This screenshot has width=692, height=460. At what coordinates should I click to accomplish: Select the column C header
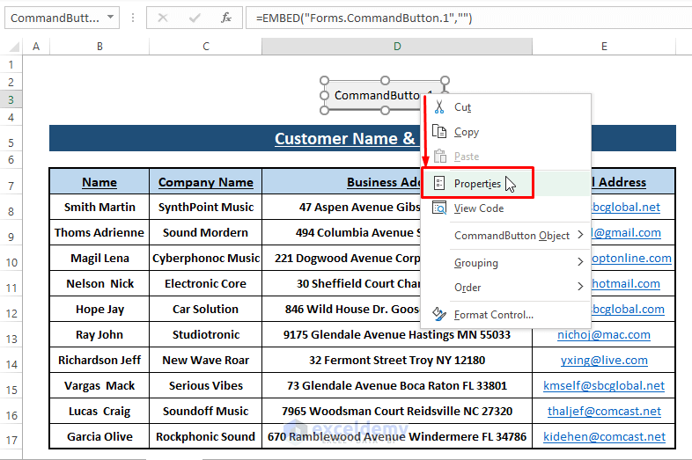point(205,46)
